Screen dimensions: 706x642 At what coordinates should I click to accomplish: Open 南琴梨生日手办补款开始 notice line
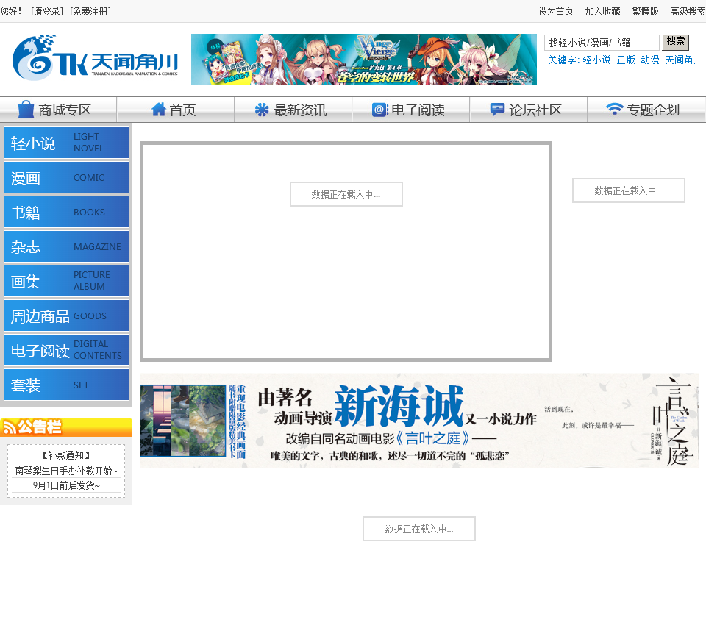(66, 471)
